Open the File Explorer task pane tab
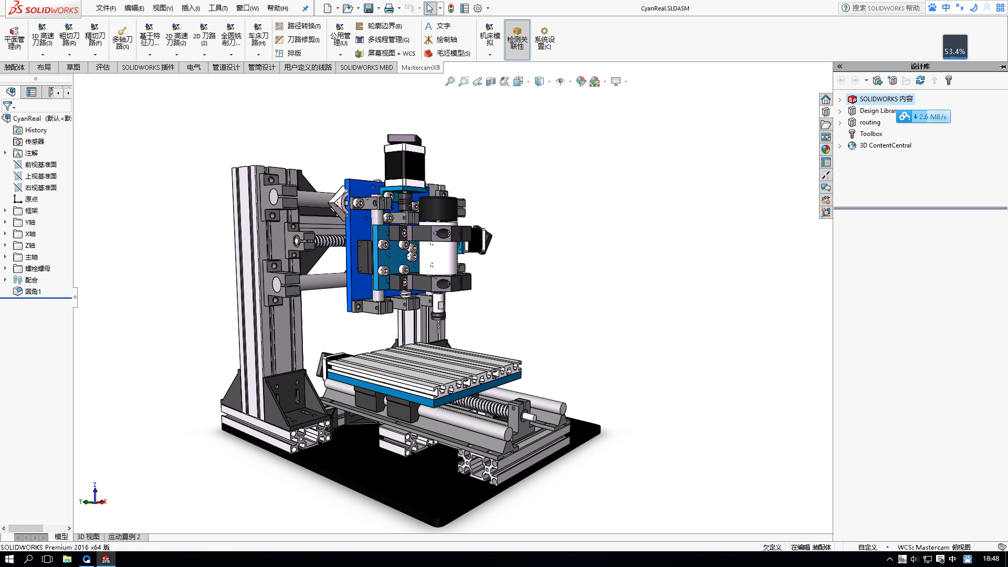 [826, 124]
